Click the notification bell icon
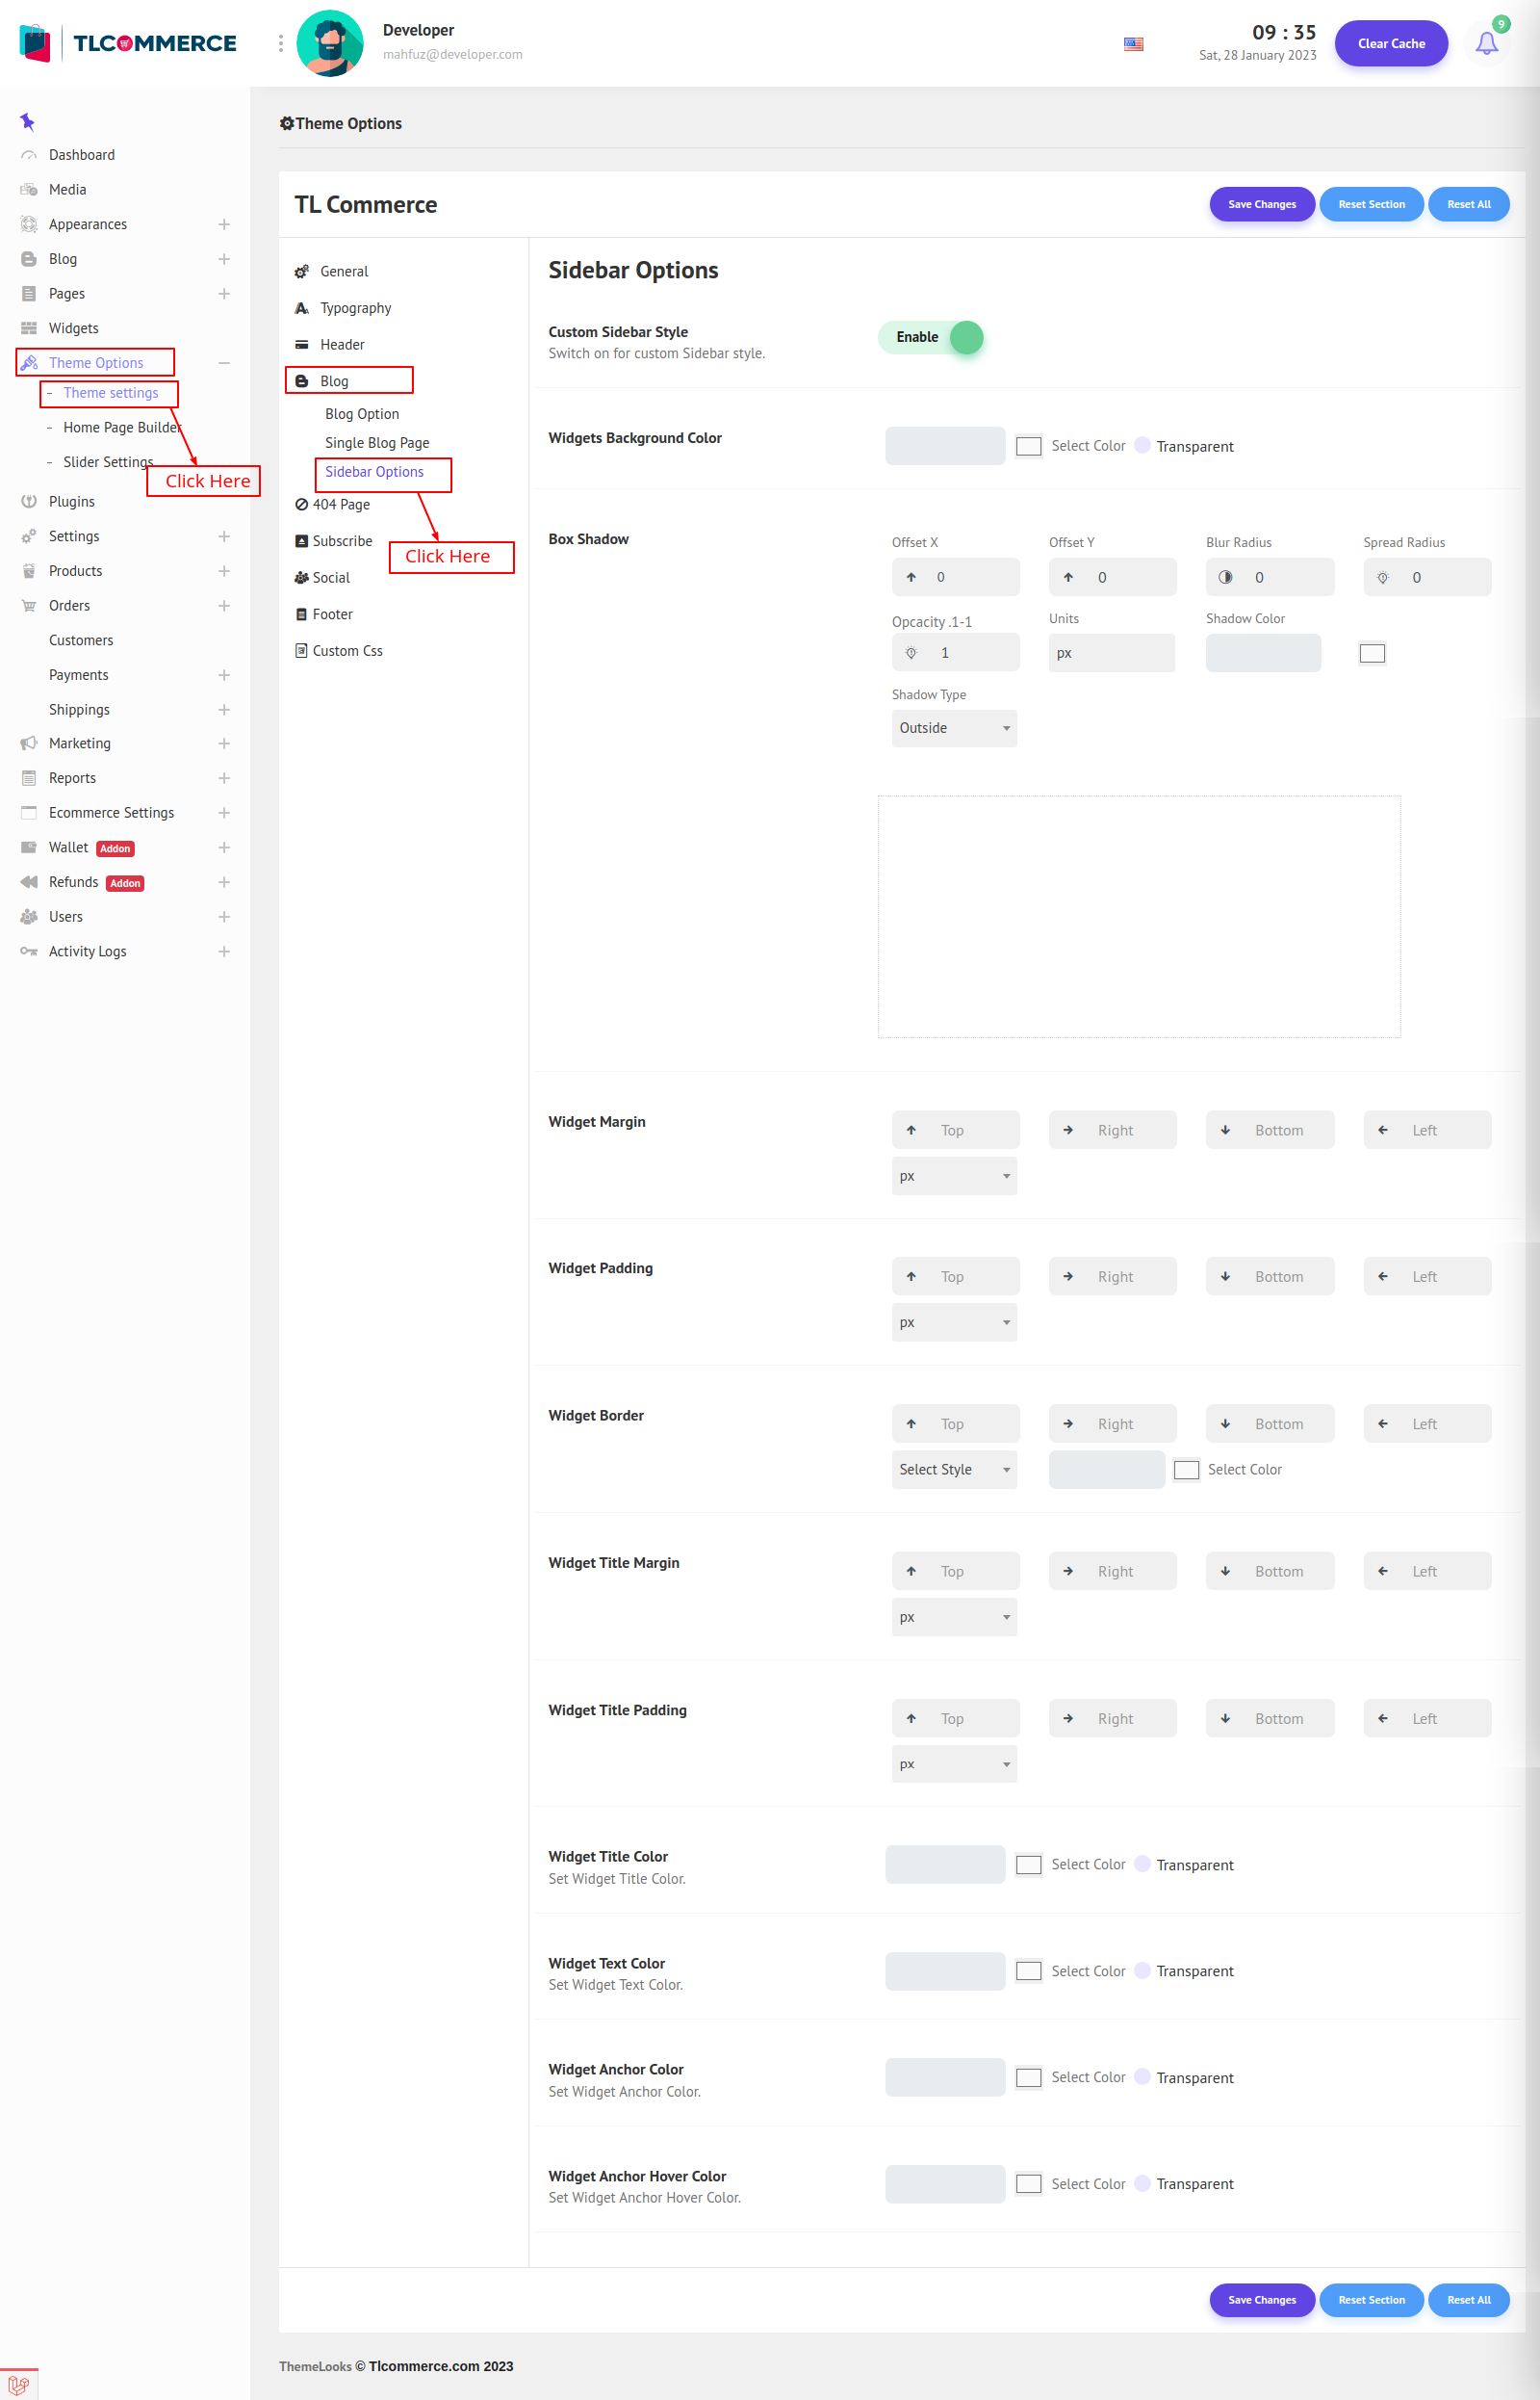The width and height of the screenshot is (1540, 2400). [x=1486, y=44]
